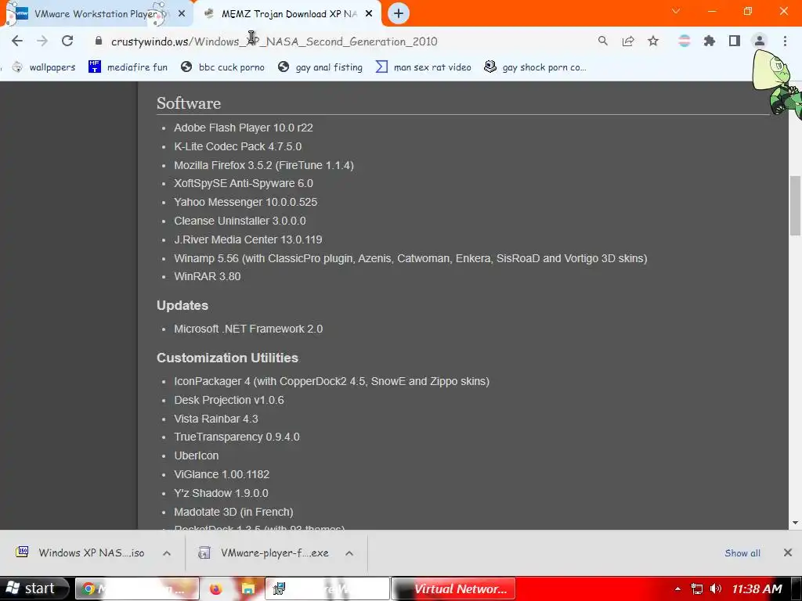Select IconPackager 4 list item
This screenshot has height=601, width=802.
pos(332,381)
